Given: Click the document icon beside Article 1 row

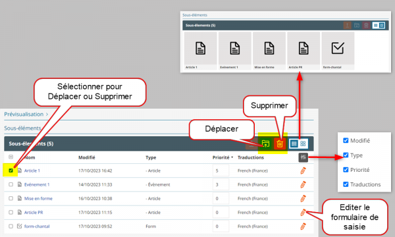Looking at the screenshot, I should 20,171.
